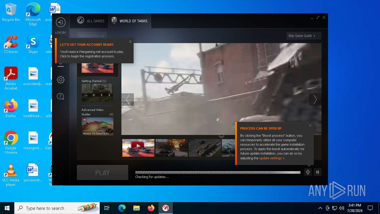The width and height of the screenshot is (380, 214).
Task: Open the launcher settings gear icon
Action: pyautogui.click(x=61, y=80)
